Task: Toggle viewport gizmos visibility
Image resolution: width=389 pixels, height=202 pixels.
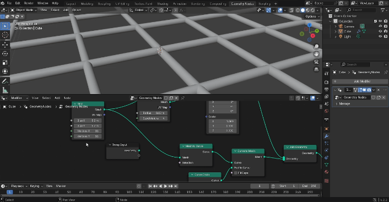Action: [268, 10]
